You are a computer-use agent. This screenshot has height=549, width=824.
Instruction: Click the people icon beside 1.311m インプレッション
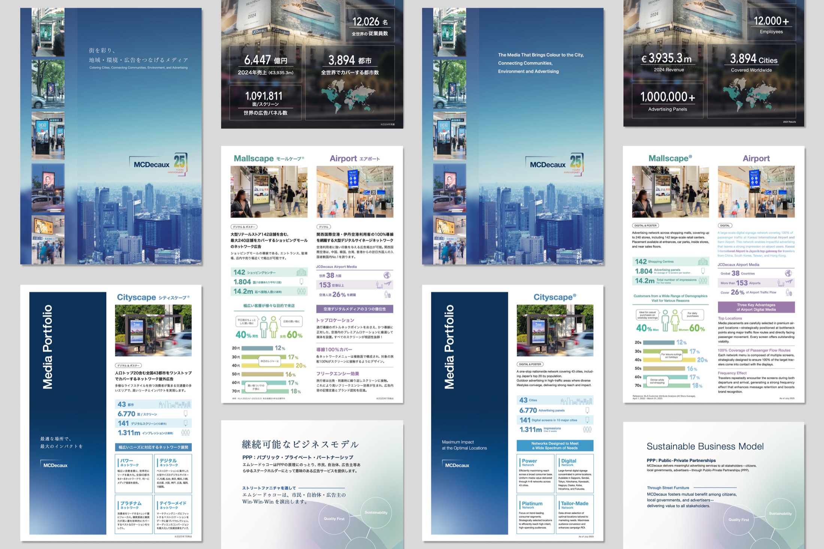pos(185,433)
